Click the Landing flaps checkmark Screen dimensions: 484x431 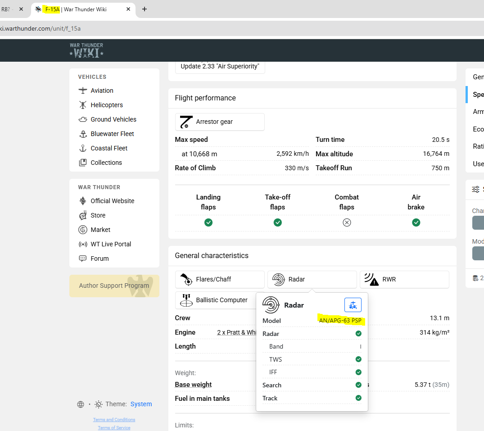click(x=208, y=222)
